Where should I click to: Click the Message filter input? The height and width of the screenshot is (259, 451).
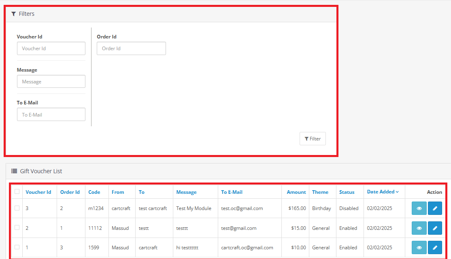tap(51, 82)
